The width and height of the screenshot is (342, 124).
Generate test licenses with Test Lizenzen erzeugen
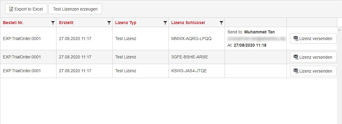75,9
